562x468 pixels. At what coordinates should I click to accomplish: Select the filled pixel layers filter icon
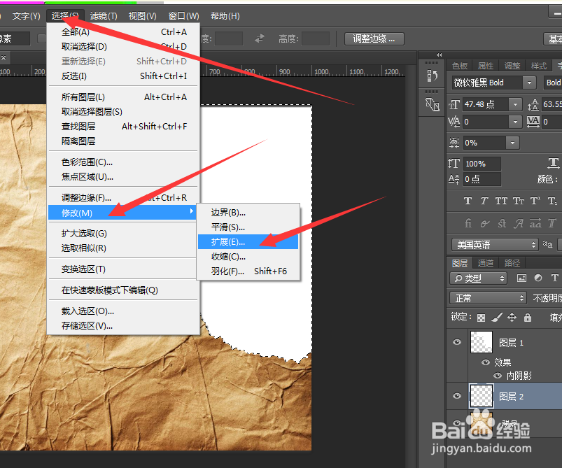[x=521, y=278]
